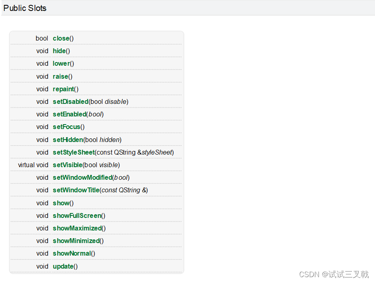The height and width of the screenshot is (282, 375).
Task: Follow the setHidden link
Action: point(68,140)
